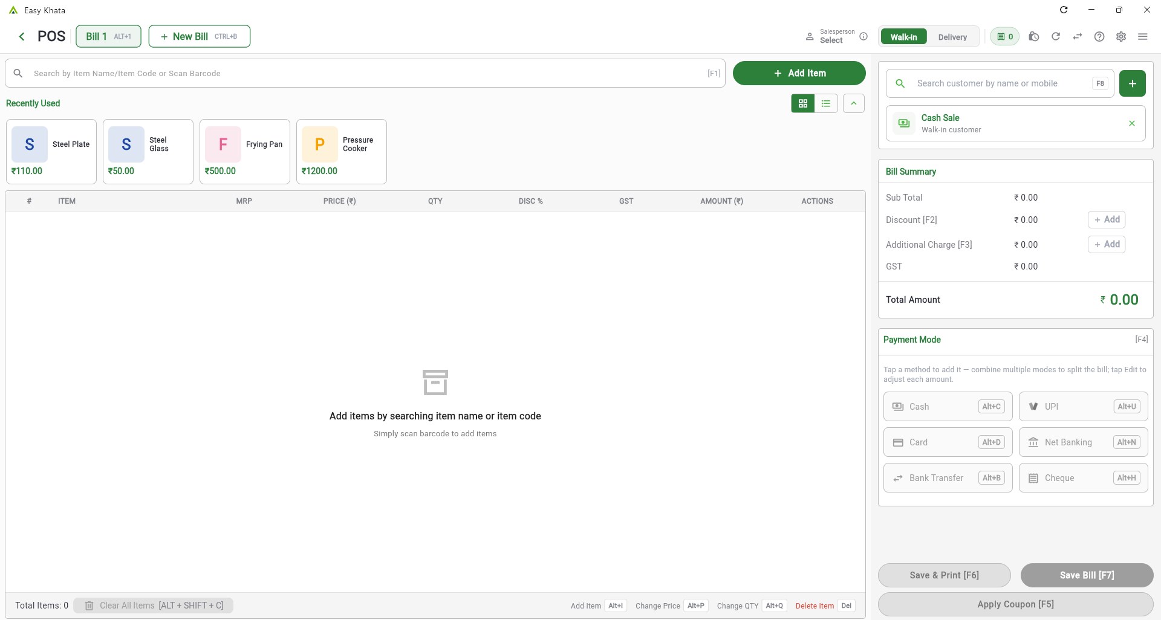Screen dimensions: 1161x620
Task: Open the hamburger menu icon
Action: pyautogui.click(x=1143, y=37)
